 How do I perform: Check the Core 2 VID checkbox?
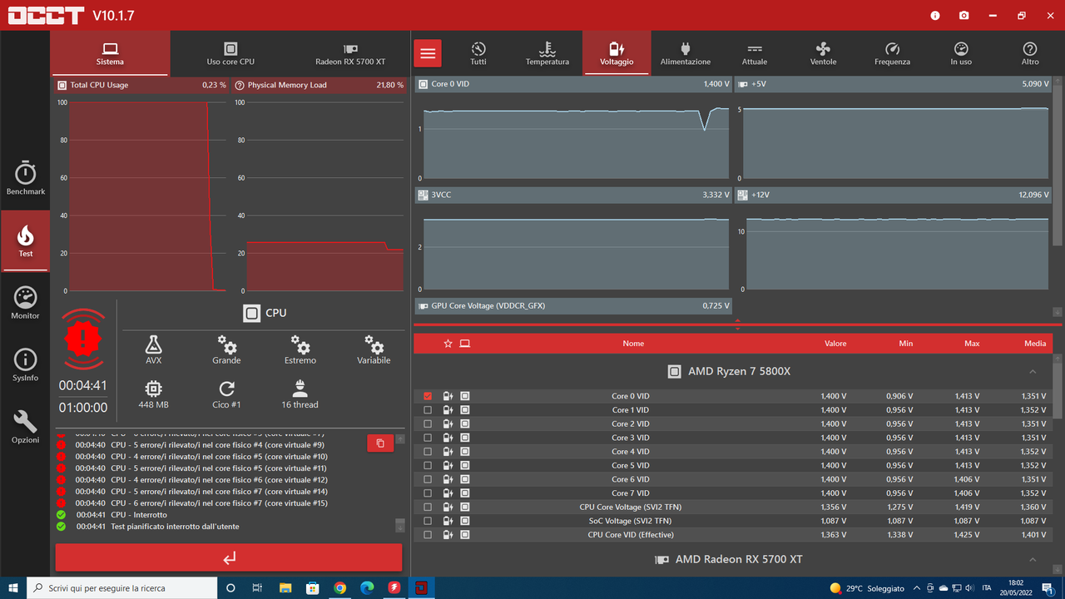[x=428, y=423]
